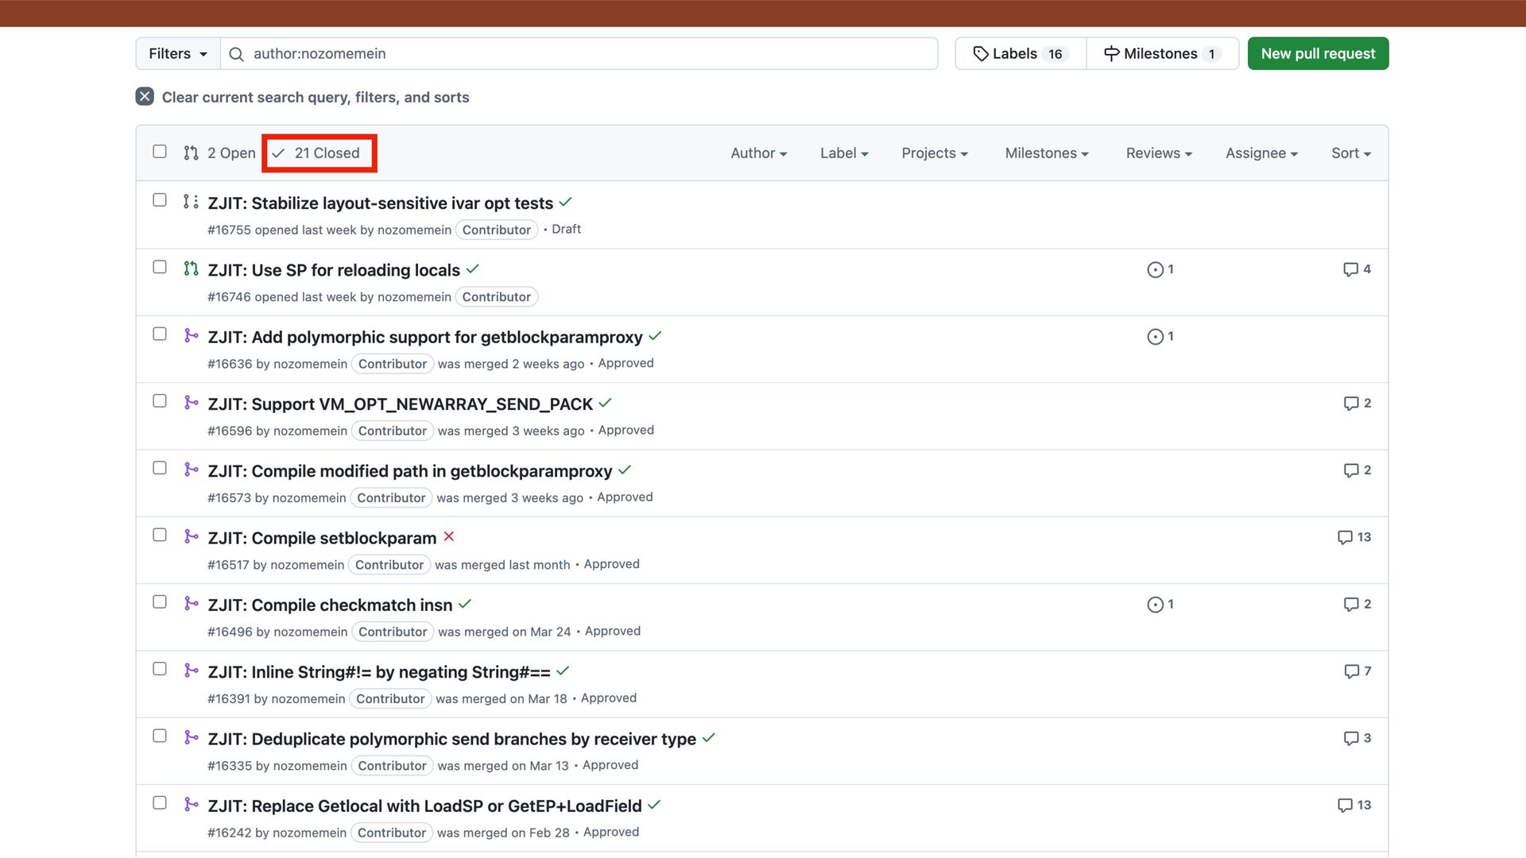Open comments icon for Use SP for reloading locals
Viewport: 1526px width, 858px height.
coord(1350,270)
